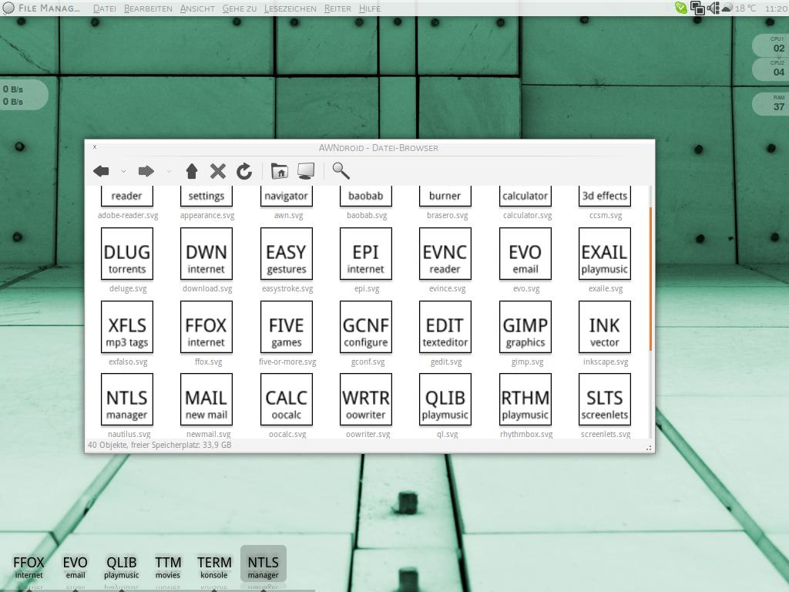Launch TTM movies from the dock
Image resolution: width=789 pixels, height=592 pixels.
(x=167, y=567)
